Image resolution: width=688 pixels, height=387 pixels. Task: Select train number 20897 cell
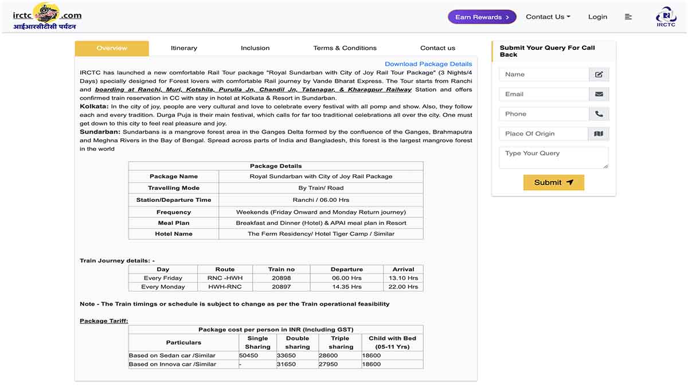(282, 287)
